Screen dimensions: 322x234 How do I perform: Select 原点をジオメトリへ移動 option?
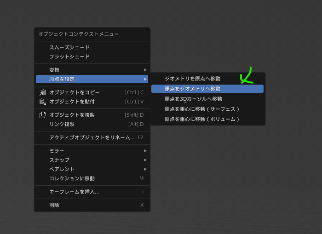[207, 89]
